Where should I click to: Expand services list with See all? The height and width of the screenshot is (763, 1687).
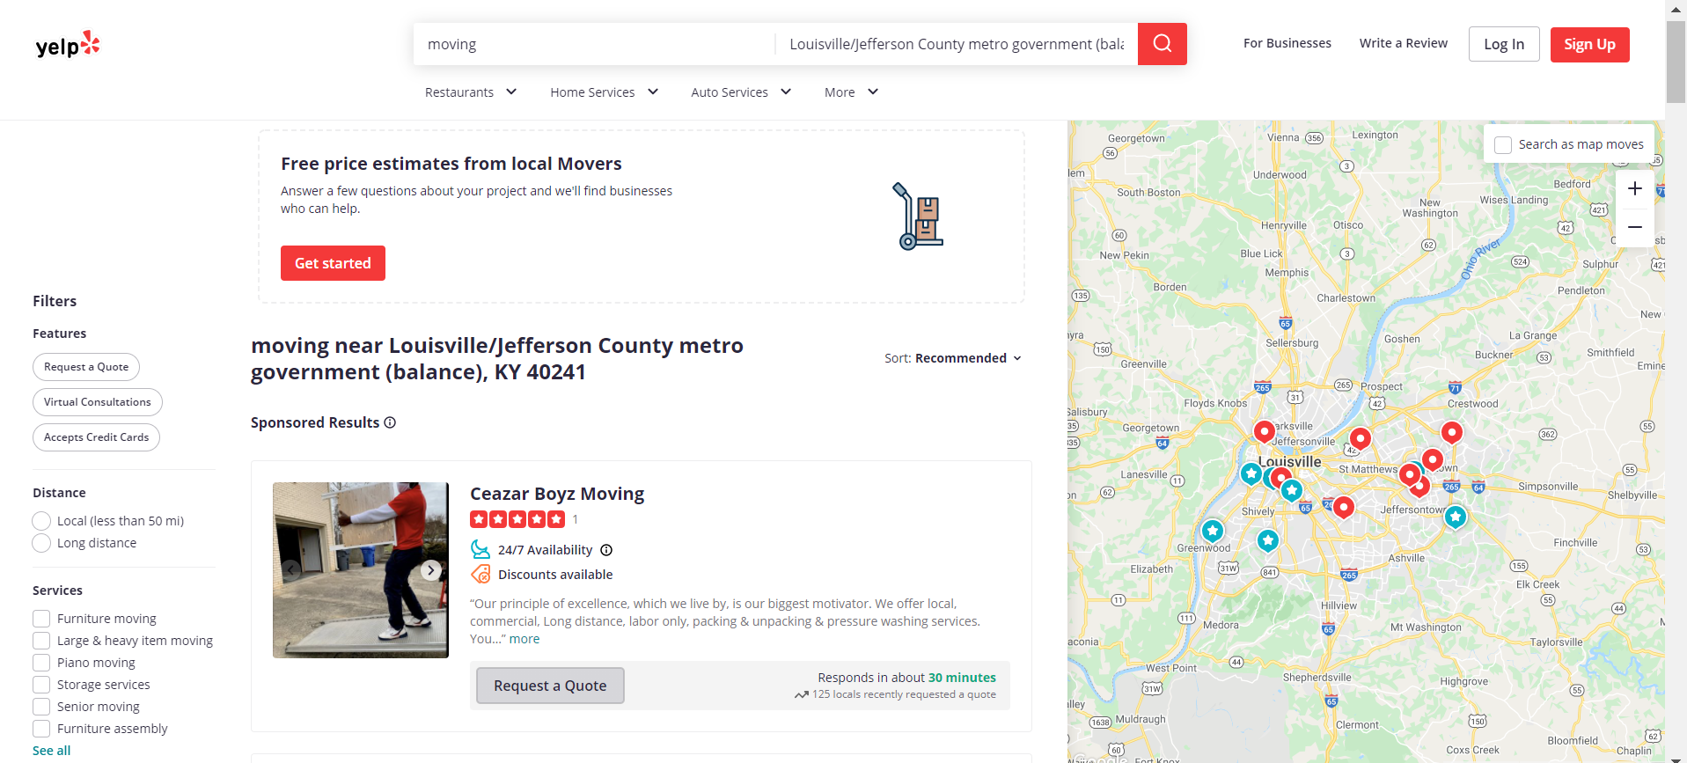51,751
